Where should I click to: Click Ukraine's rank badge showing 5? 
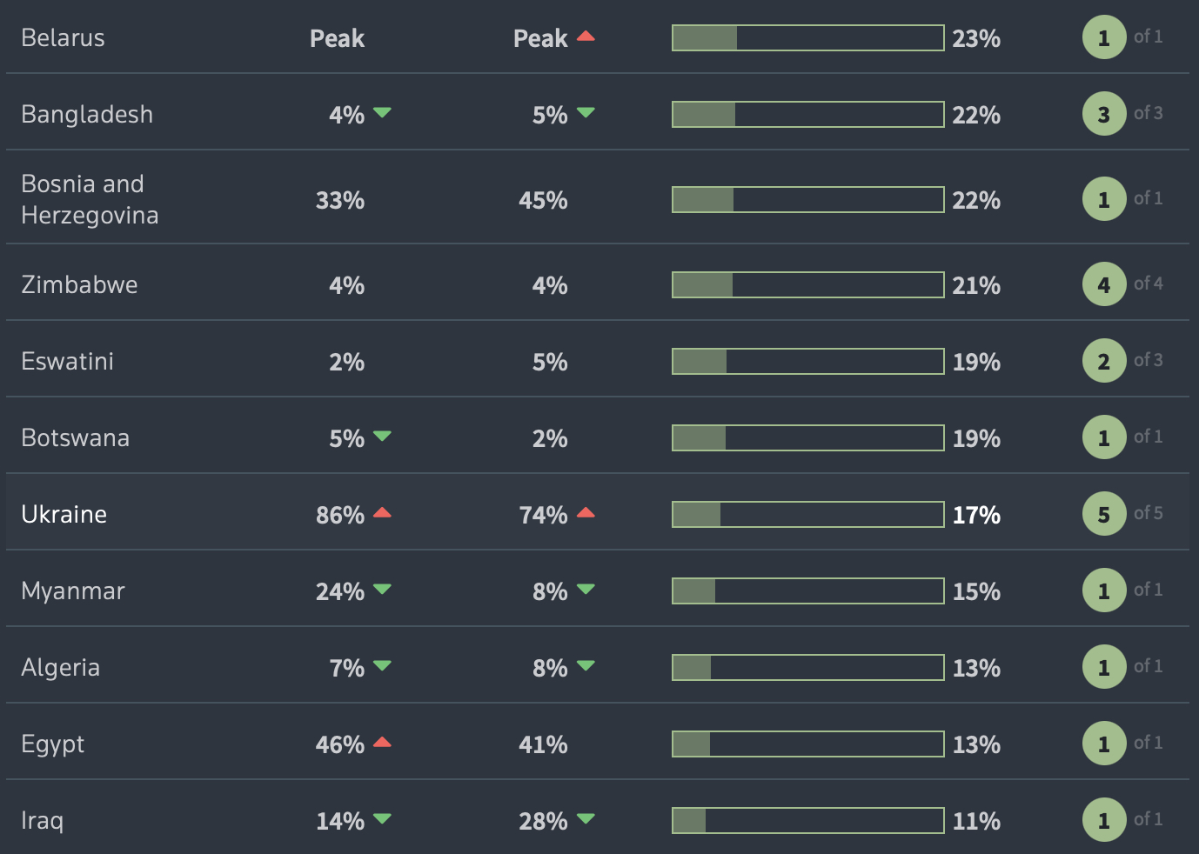tap(1103, 514)
